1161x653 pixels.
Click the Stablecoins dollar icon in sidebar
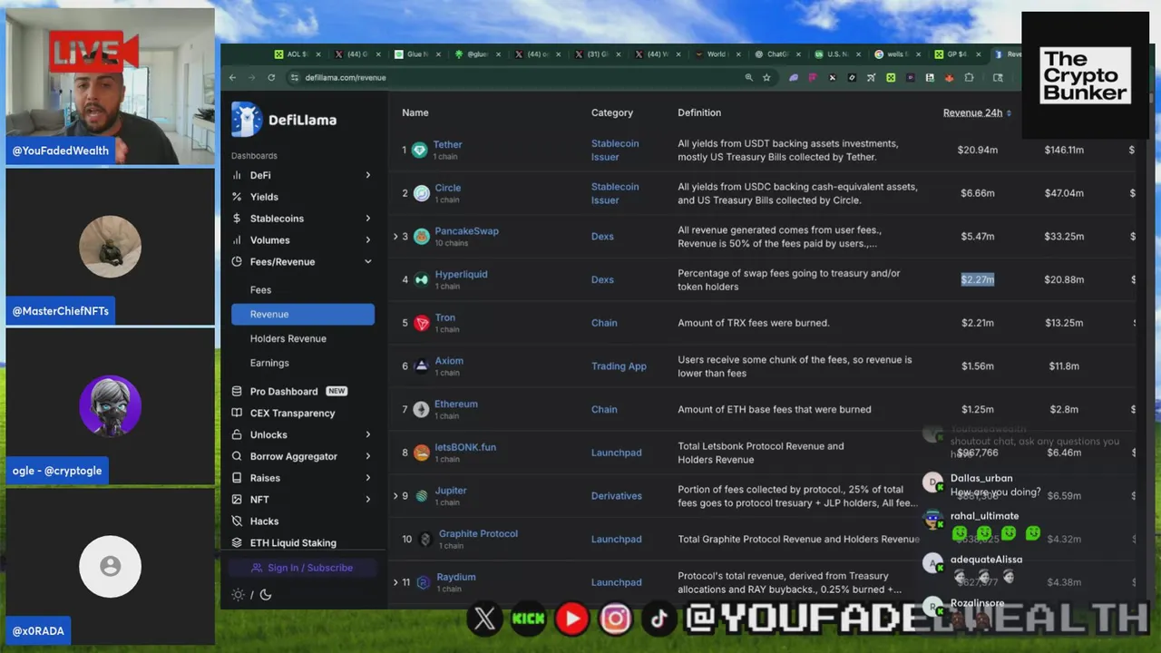tap(237, 219)
